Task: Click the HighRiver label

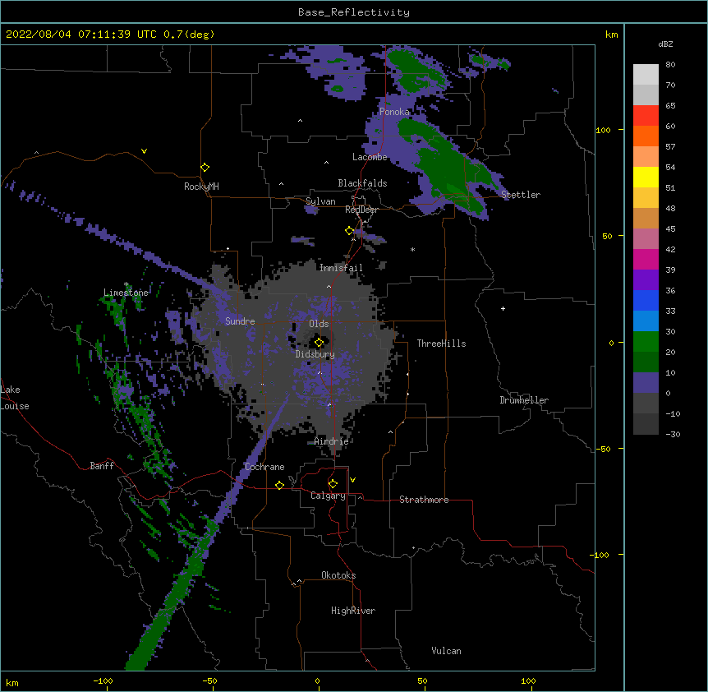Action: coord(353,611)
